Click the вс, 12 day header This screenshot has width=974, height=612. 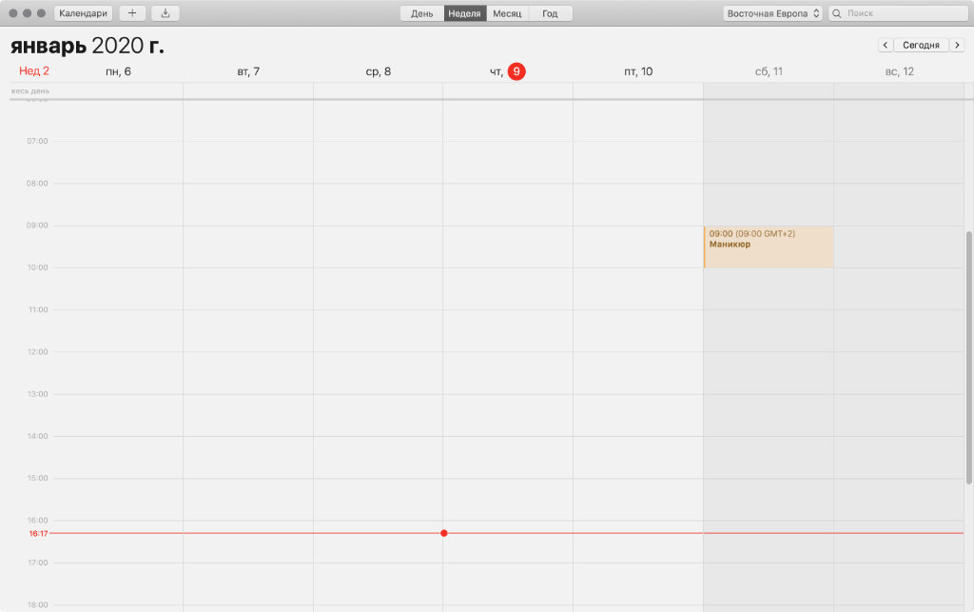[899, 71]
